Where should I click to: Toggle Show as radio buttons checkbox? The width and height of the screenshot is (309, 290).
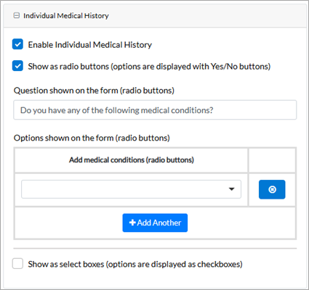(x=17, y=66)
